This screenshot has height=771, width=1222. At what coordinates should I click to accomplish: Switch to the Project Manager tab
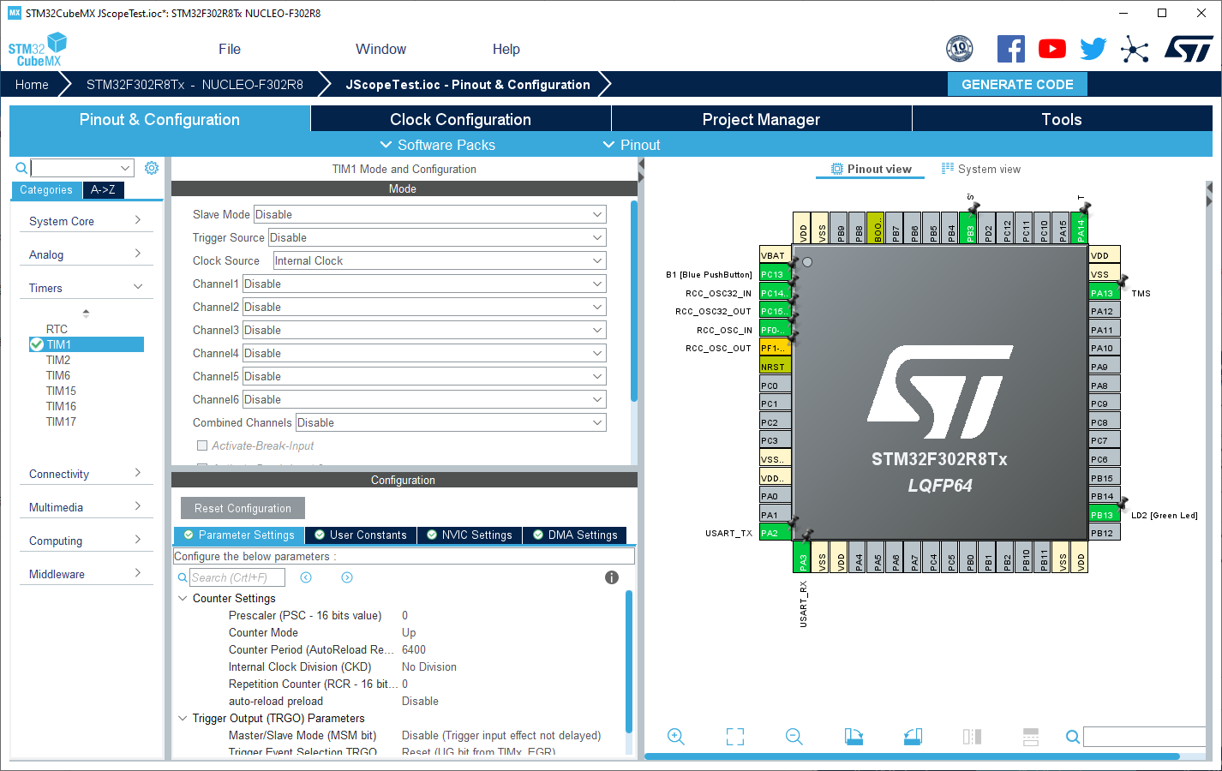point(761,119)
